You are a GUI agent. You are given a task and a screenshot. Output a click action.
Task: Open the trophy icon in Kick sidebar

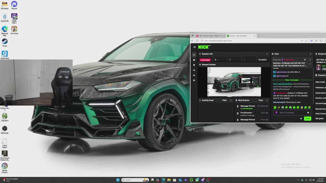pos(194,65)
